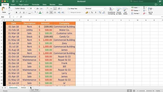Open the smiley feedback icon
163x92 pixels.
tap(156, 4)
